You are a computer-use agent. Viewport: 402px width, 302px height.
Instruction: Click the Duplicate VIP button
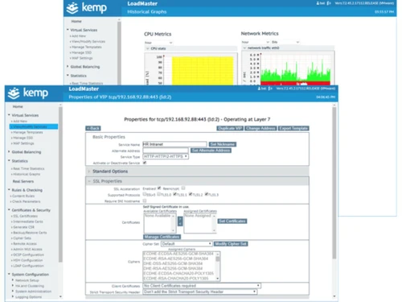pyautogui.click(x=230, y=128)
